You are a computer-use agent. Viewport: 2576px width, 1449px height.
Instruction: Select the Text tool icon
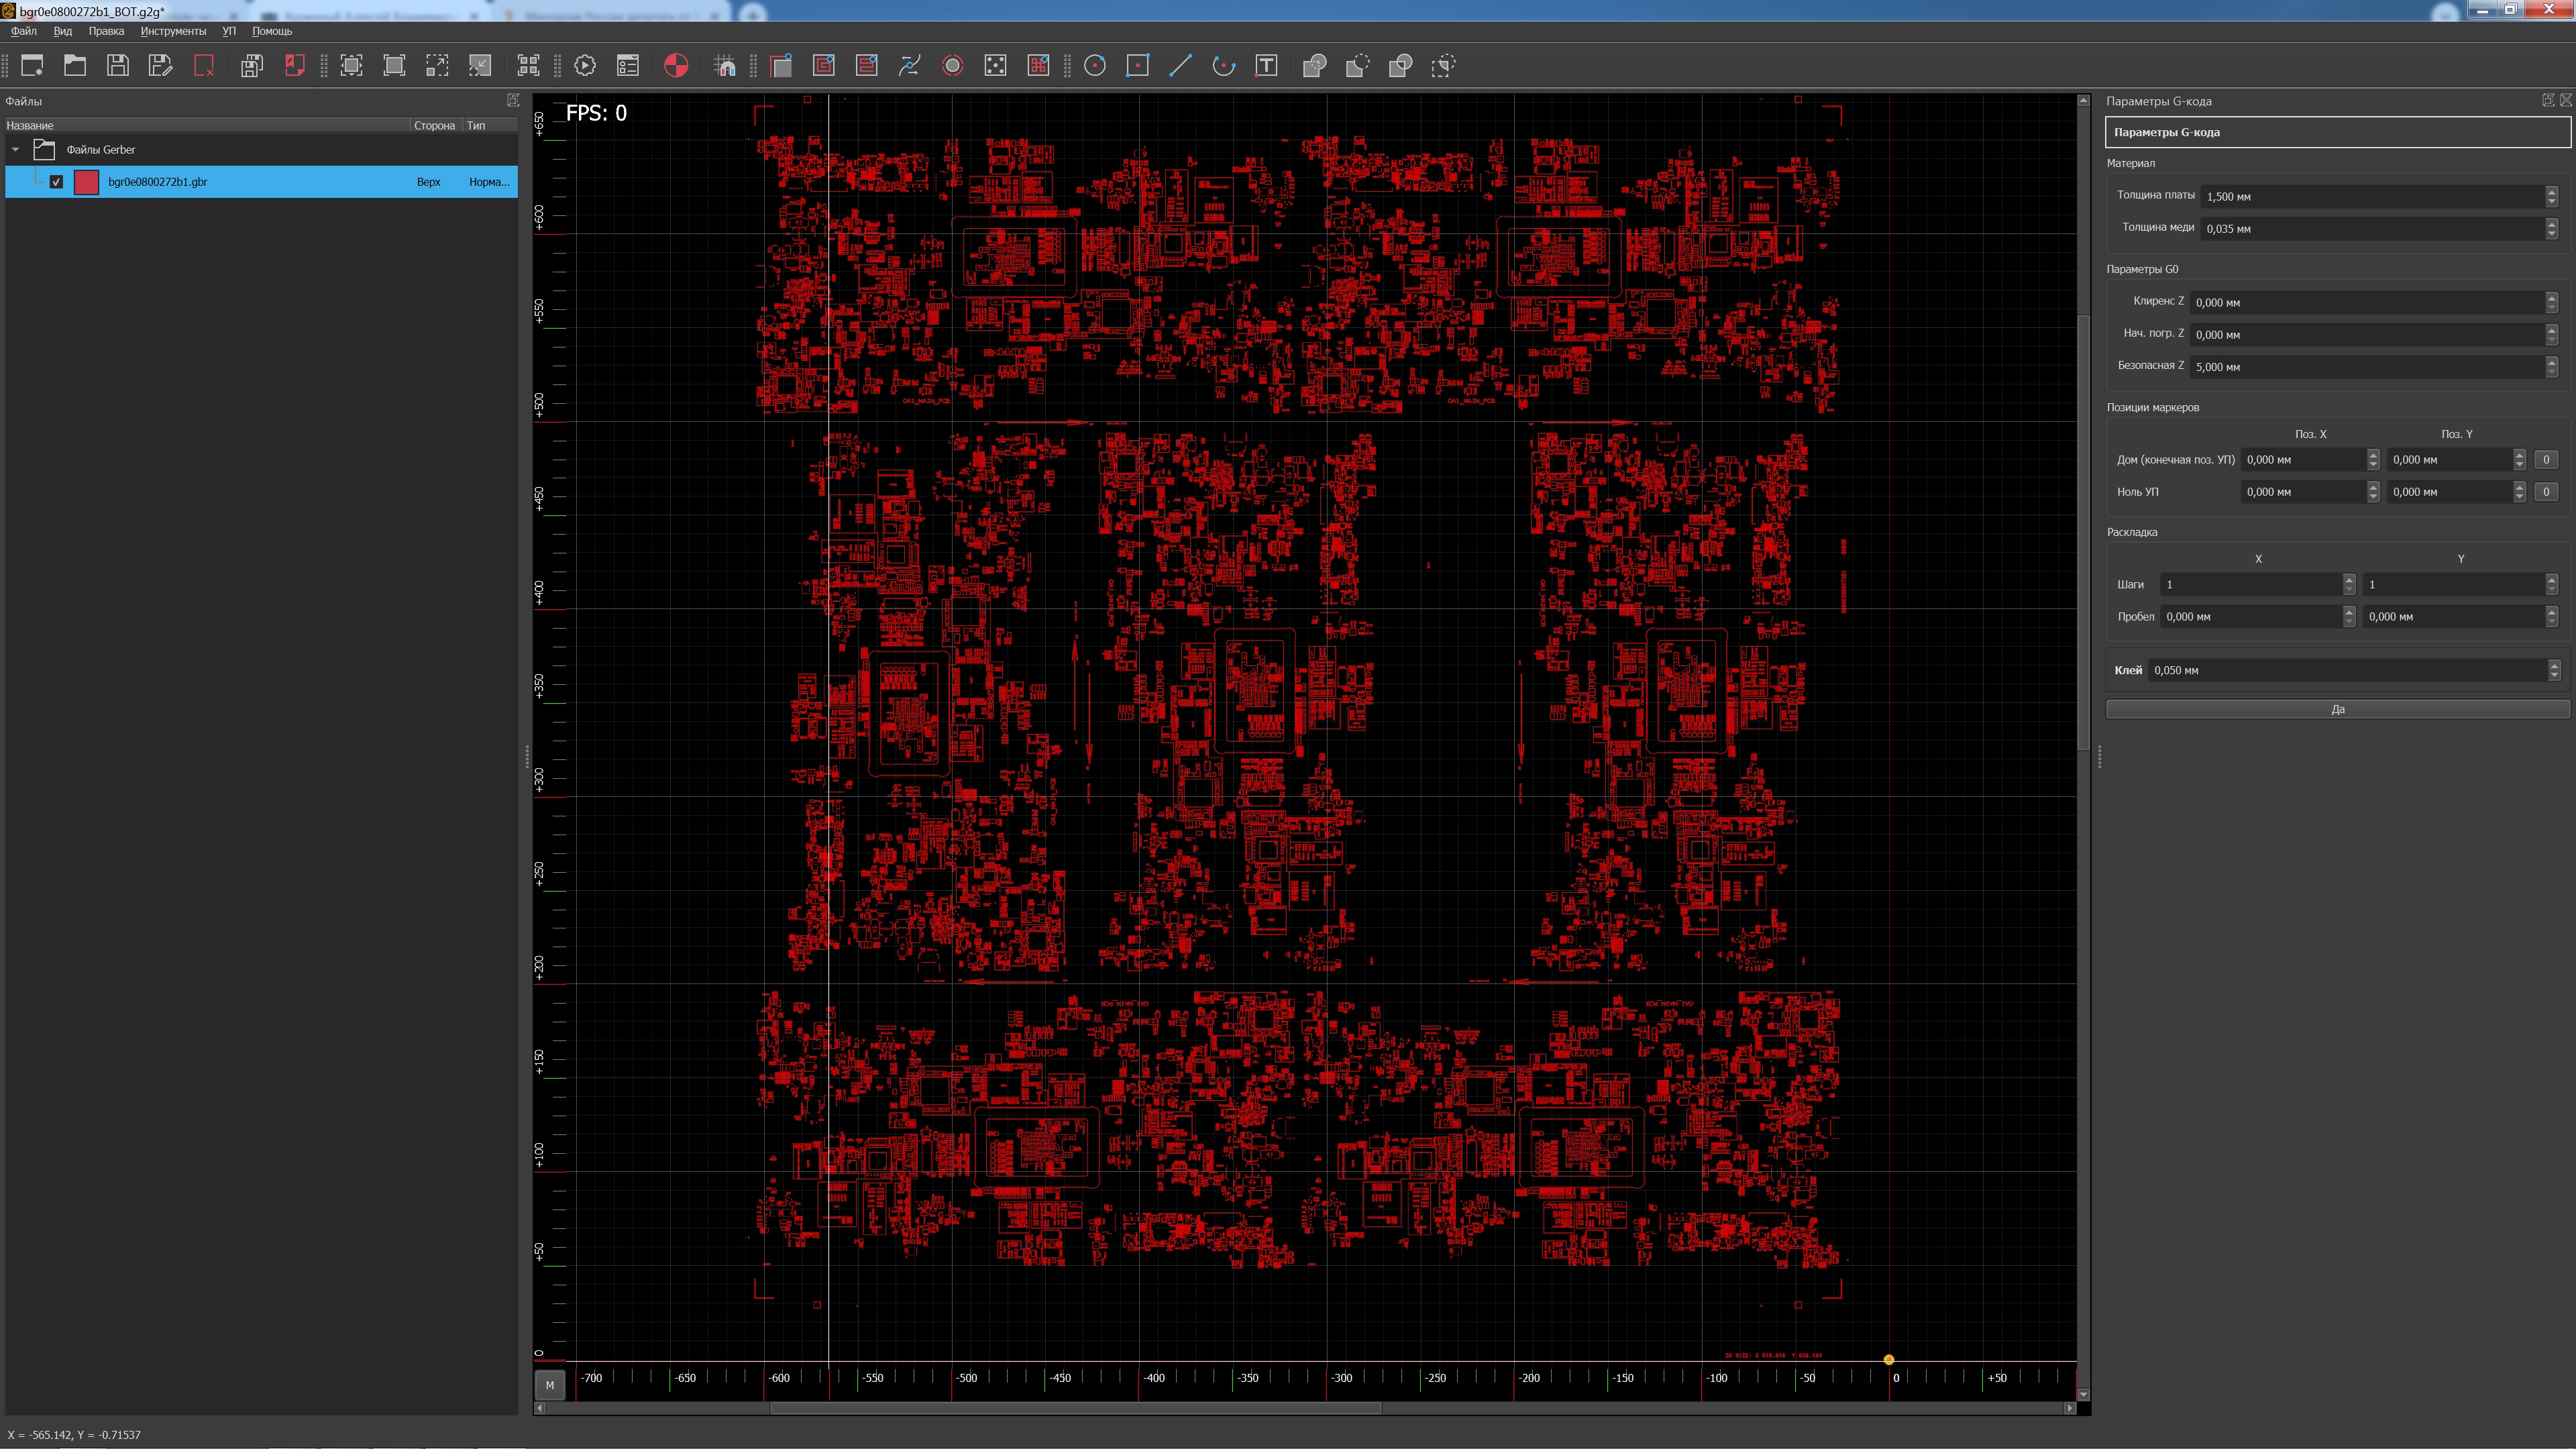(1266, 66)
